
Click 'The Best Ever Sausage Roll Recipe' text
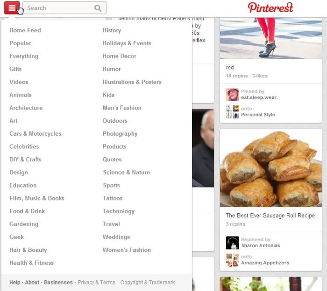[270, 215]
